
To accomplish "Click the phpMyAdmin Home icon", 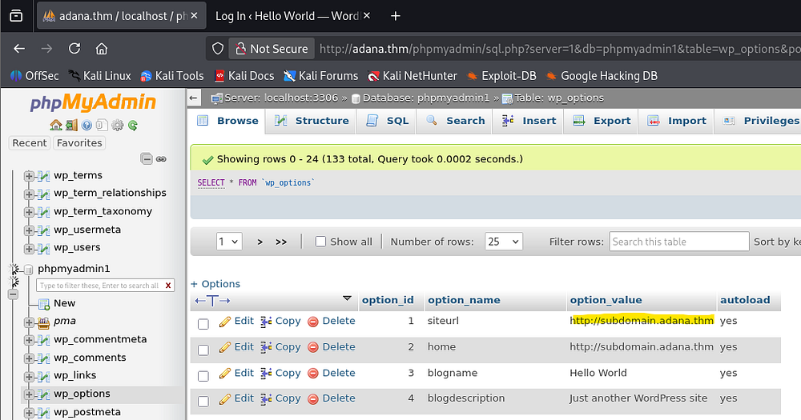I will click(55, 125).
